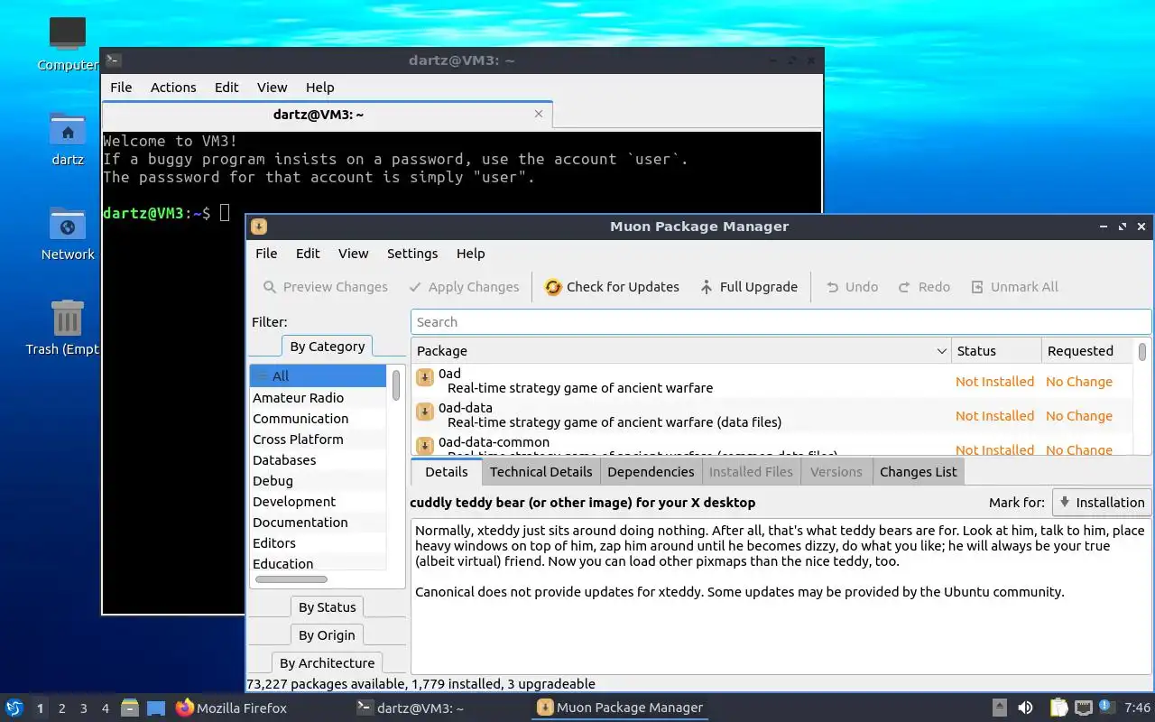
Task: Click the 0ad-data package icon
Action: (x=425, y=412)
